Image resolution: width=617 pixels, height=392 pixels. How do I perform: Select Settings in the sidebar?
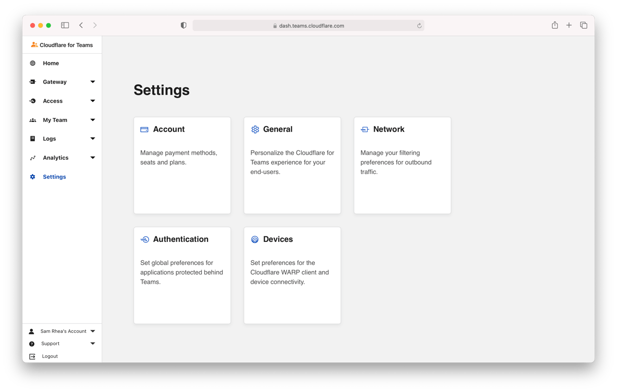click(54, 177)
